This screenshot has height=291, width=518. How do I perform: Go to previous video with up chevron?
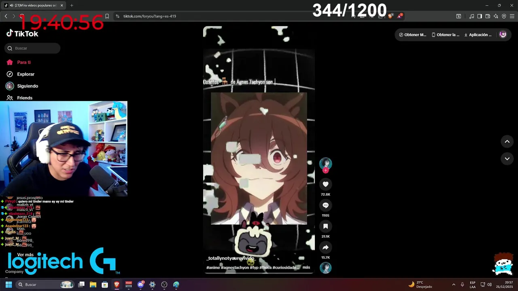(x=507, y=141)
